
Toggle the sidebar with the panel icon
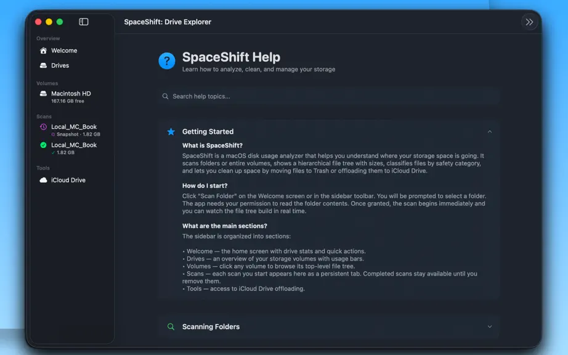point(84,22)
